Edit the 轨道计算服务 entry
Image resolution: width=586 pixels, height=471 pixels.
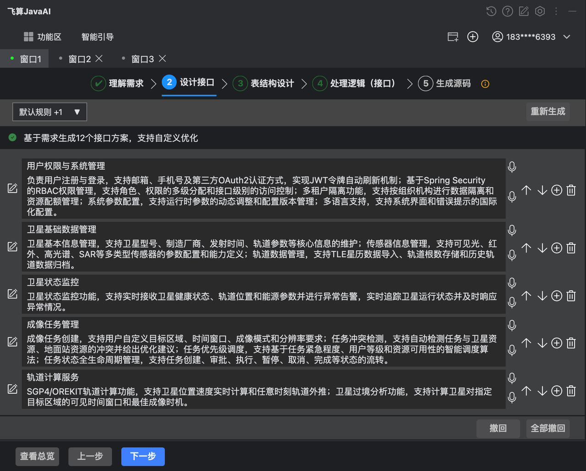coord(12,389)
